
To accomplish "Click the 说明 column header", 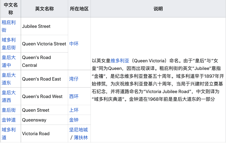I will coord(158,9).
